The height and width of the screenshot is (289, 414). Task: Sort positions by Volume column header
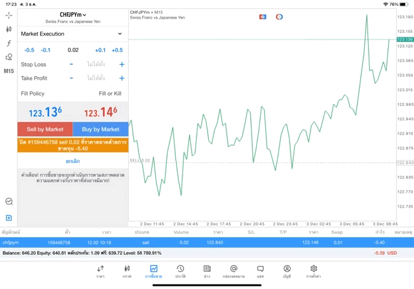181,232
